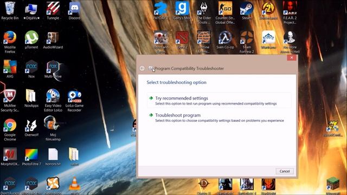Image resolution: width=347 pixels, height=195 pixels.
Task: Choose Try recommended settings option
Action: pos(219,100)
